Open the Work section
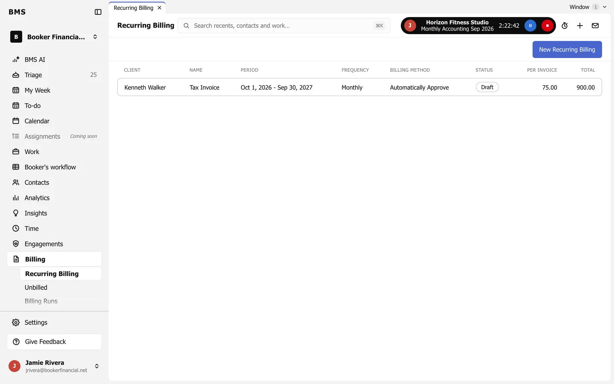 54,151
